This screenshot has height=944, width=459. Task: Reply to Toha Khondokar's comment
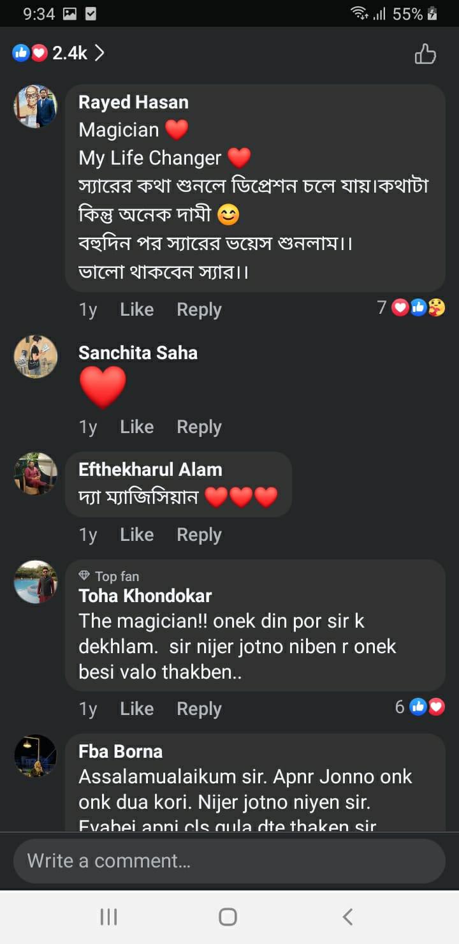pyautogui.click(x=199, y=709)
